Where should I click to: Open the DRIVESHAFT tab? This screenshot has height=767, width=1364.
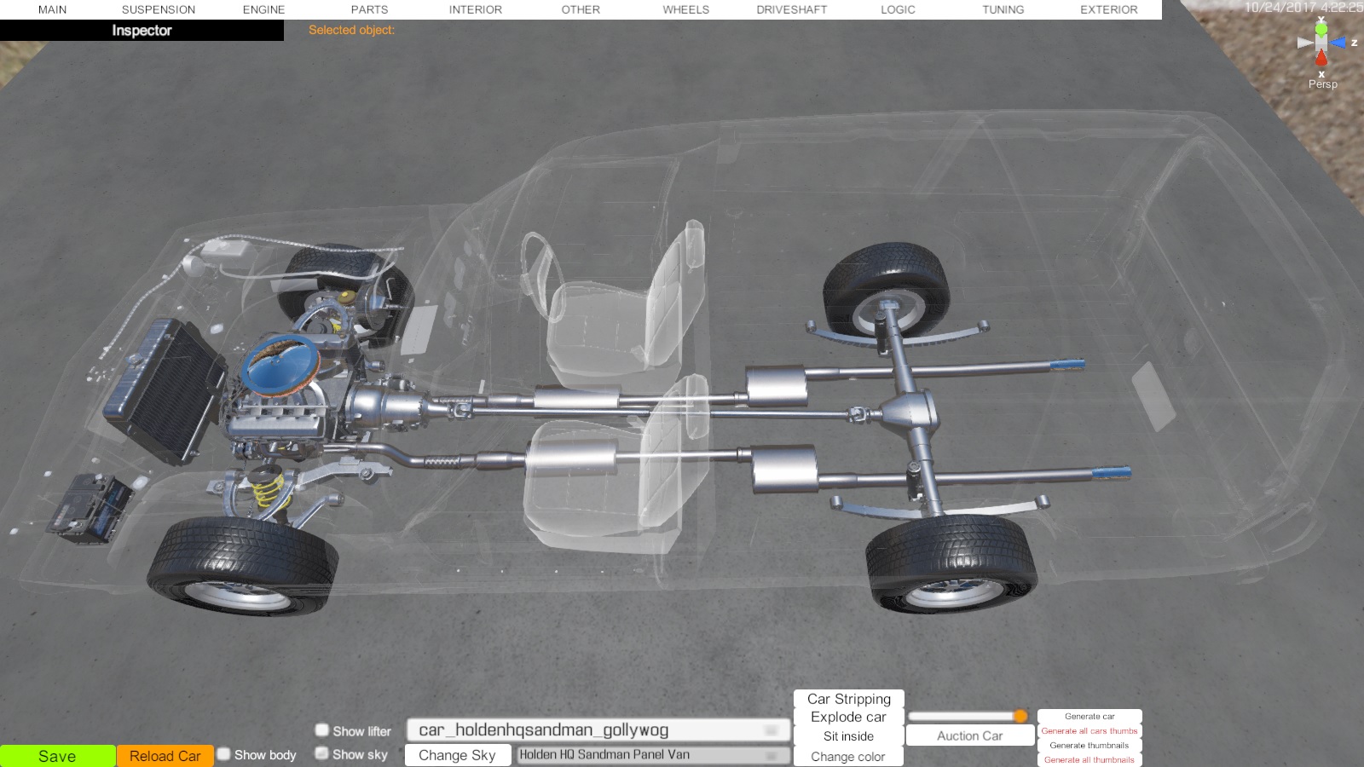click(791, 9)
